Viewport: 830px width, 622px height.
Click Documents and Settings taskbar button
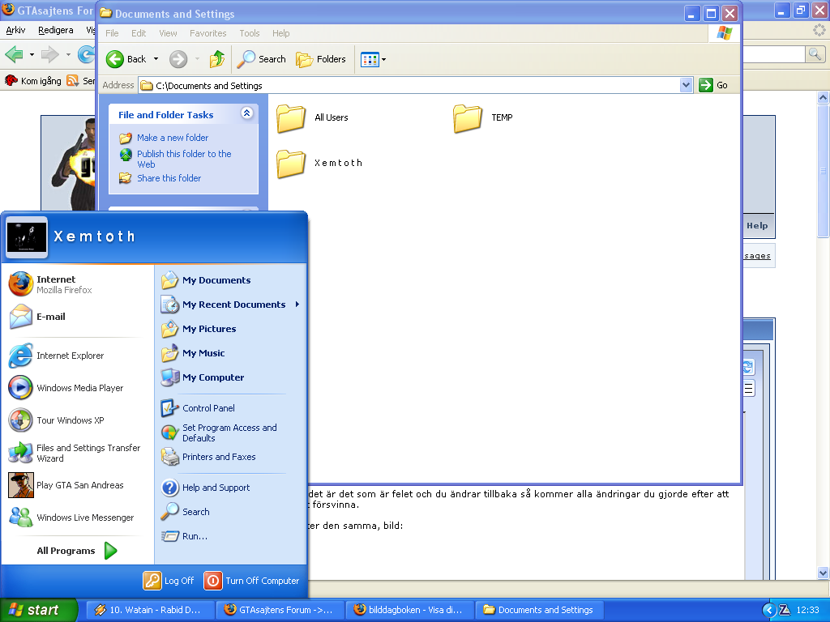point(539,610)
